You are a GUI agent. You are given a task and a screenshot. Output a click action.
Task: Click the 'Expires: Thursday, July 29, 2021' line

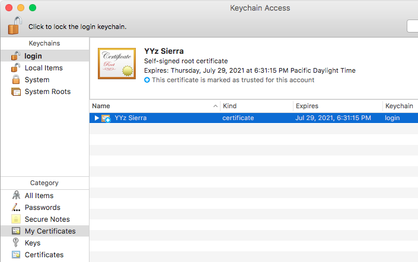point(250,70)
